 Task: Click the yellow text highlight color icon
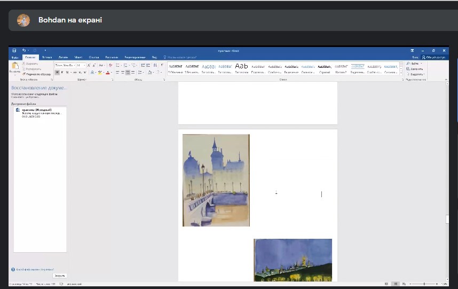click(x=100, y=72)
